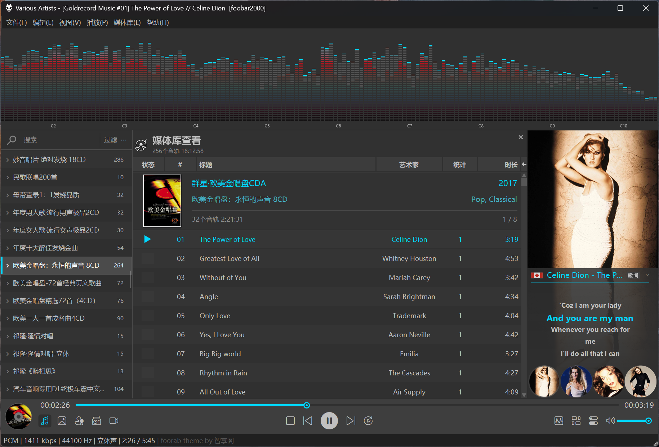Select 欧美金唱盘-72首经典英文歌曲 in library
The width and height of the screenshot is (659, 447).
pos(66,283)
